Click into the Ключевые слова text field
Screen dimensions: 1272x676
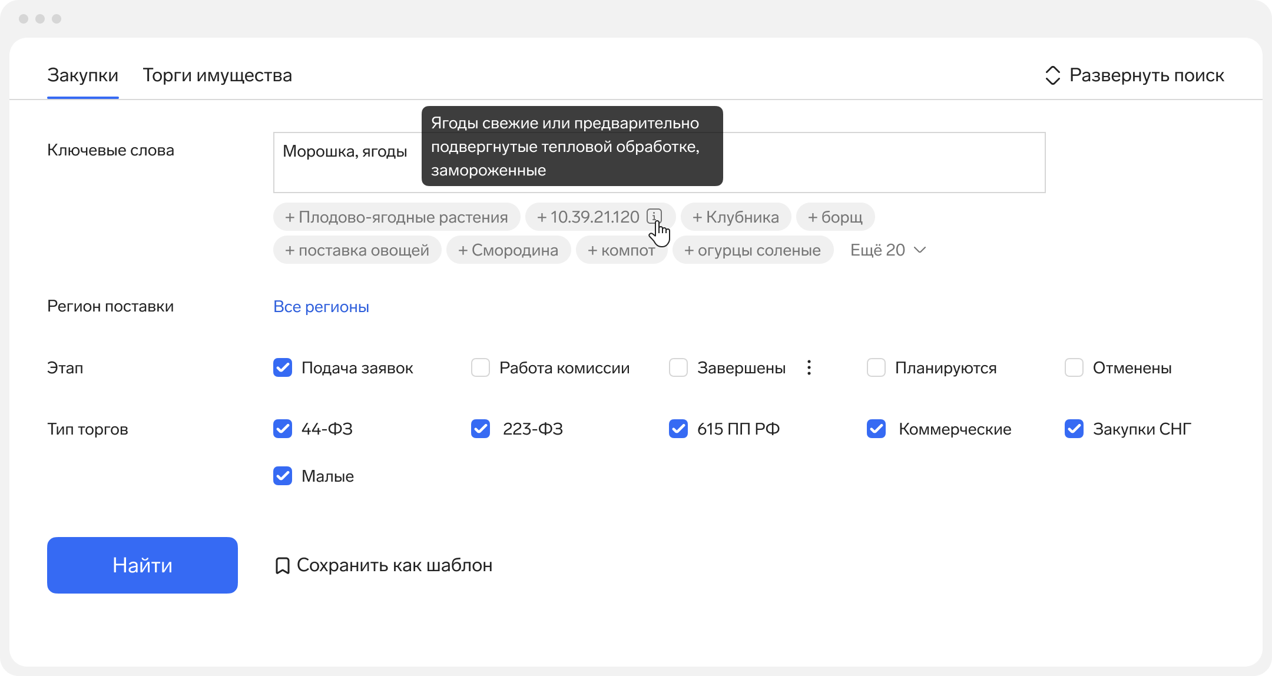pyautogui.click(x=883, y=163)
